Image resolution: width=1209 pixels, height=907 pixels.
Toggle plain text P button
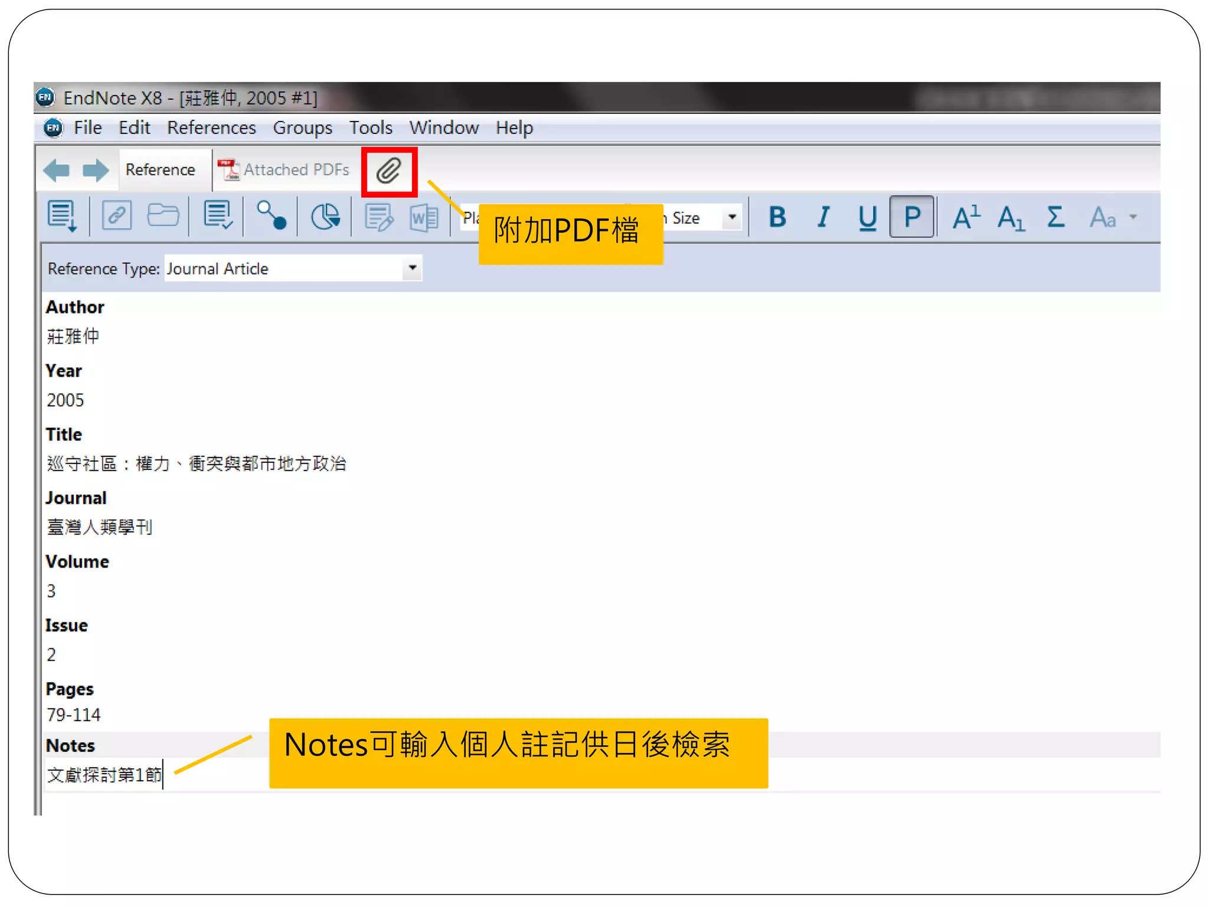pyautogui.click(x=912, y=217)
